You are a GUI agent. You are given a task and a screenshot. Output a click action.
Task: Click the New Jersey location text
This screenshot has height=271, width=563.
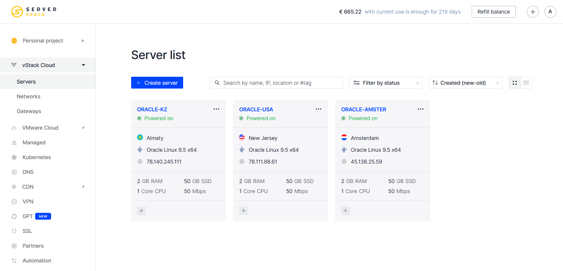[263, 138]
